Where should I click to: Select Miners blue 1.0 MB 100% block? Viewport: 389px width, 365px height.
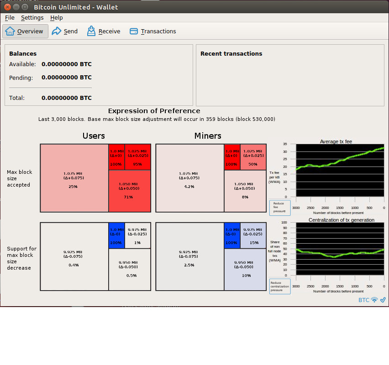(232, 235)
